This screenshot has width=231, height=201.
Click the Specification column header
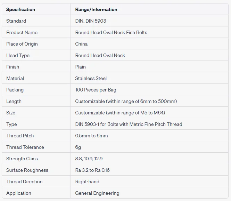[x=20, y=9]
